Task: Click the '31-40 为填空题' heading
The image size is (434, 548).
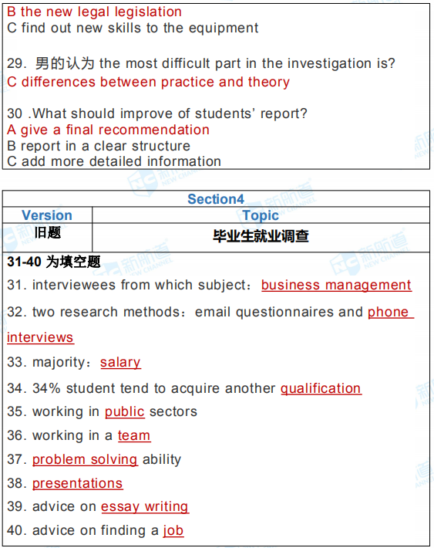Action: [x=54, y=262]
